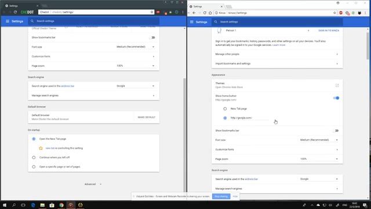The width and height of the screenshot is (371, 209).
Task: Switch to the Settings tab in Kinza
Action: 206,6
